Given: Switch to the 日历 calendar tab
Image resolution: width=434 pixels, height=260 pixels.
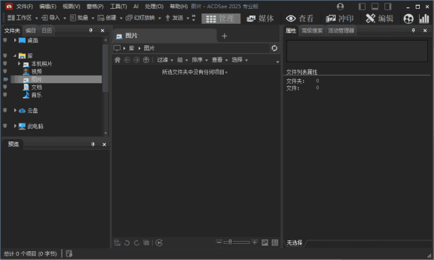Looking at the screenshot, I should (47, 30).
